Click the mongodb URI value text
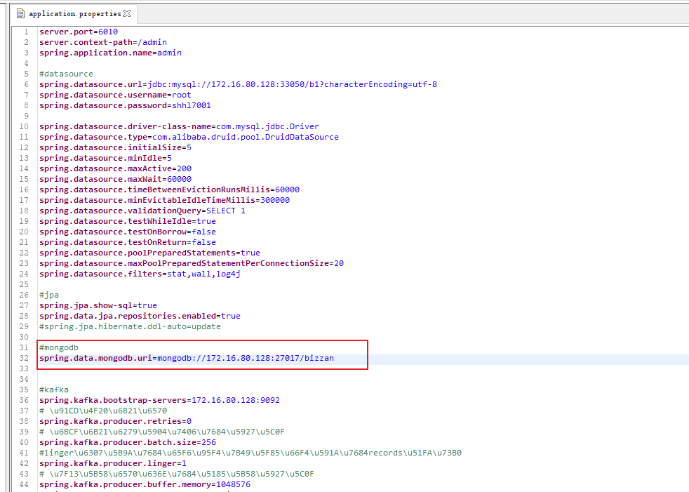This screenshot has width=689, height=492. pos(245,358)
